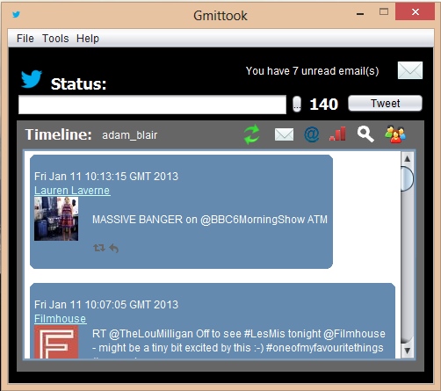Click the character count slider handle beside 140

pyautogui.click(x=297, y=104)
